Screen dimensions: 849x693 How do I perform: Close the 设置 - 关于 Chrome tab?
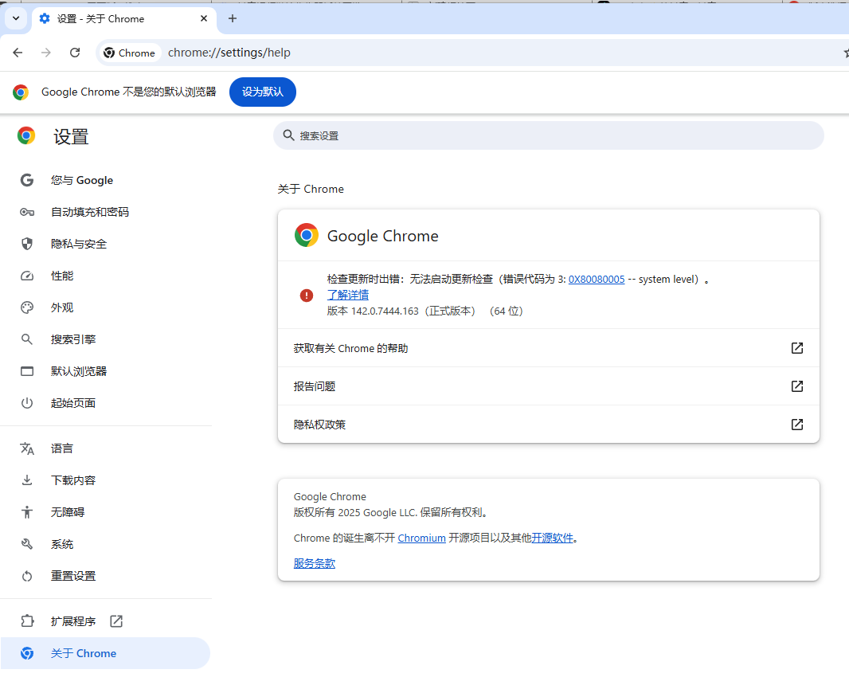(204, 18)
